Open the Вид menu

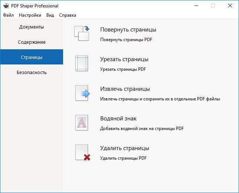50,15
